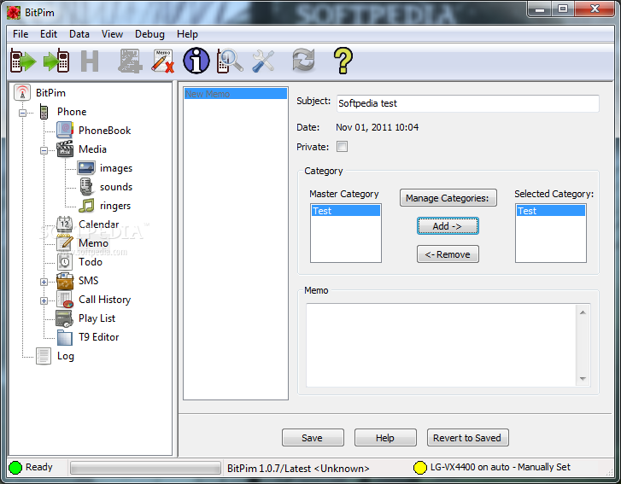Click the Calendar icon in tree
The height and width of the screenshot is (484, 621).
point(65,224)
